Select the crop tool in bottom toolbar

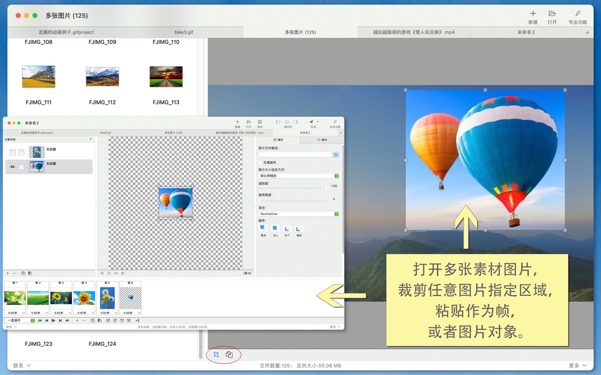[x=216, y=354]
